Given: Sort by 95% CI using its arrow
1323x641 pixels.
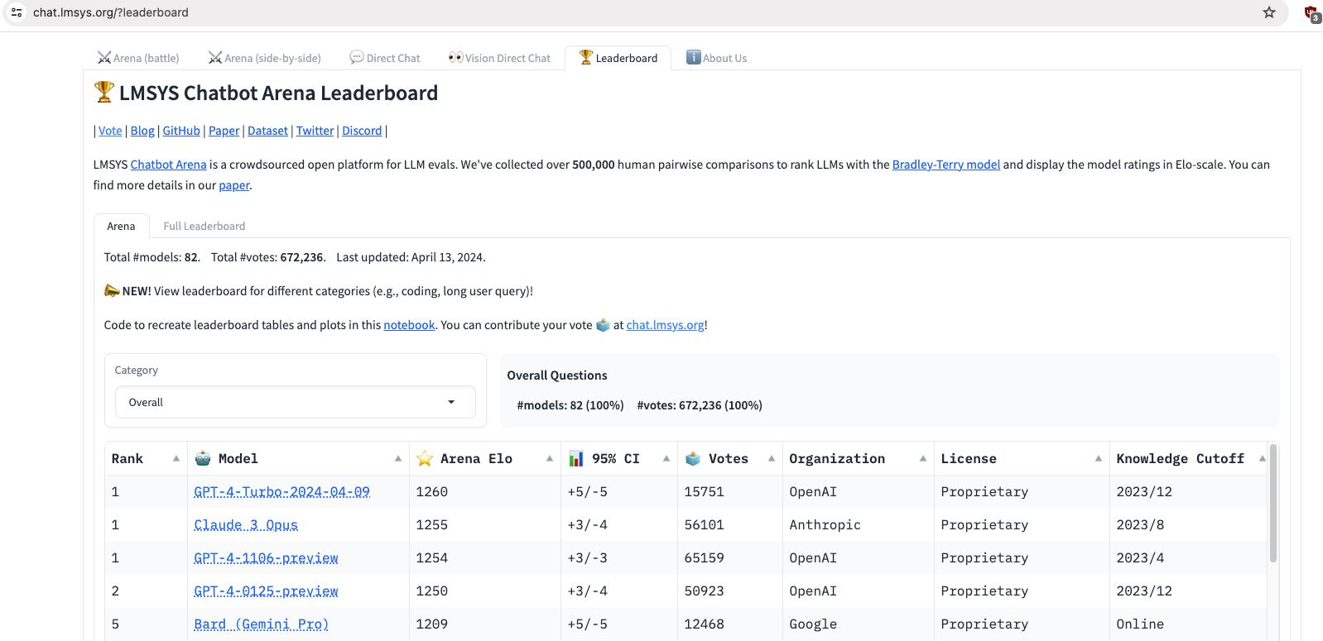Looking at the screenshot, I should pyautogui.click(x=666, y=458).
